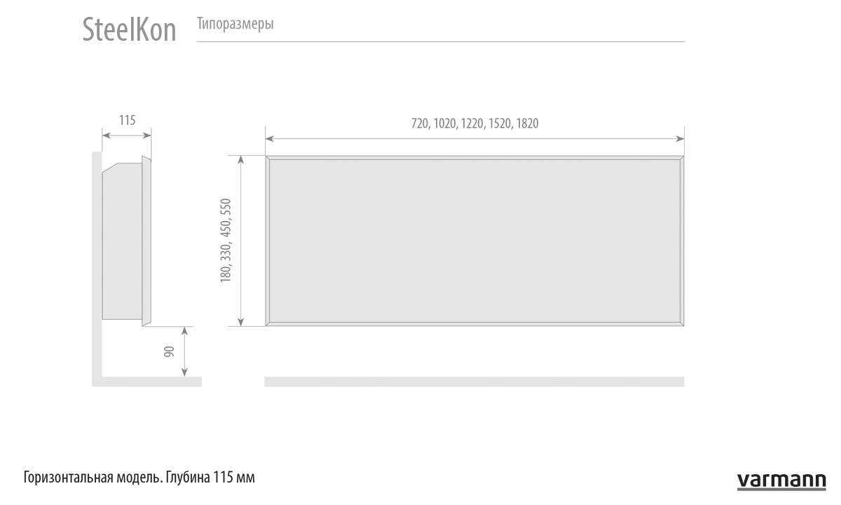The width and height of the screenshot is (841, 505).
Task: Click the 115 depth dimension label
Action: point(127,120)
